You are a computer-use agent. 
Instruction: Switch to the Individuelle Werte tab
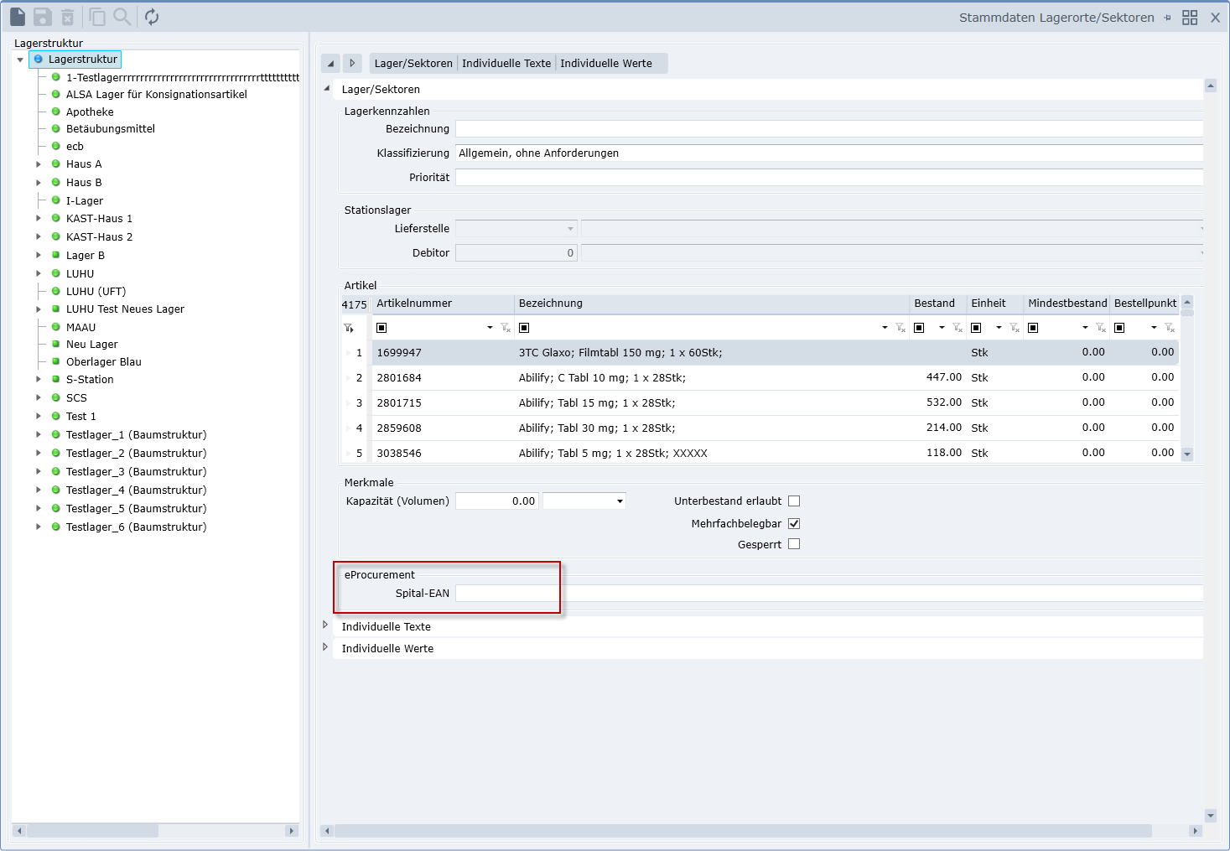(x=605, y=64)
